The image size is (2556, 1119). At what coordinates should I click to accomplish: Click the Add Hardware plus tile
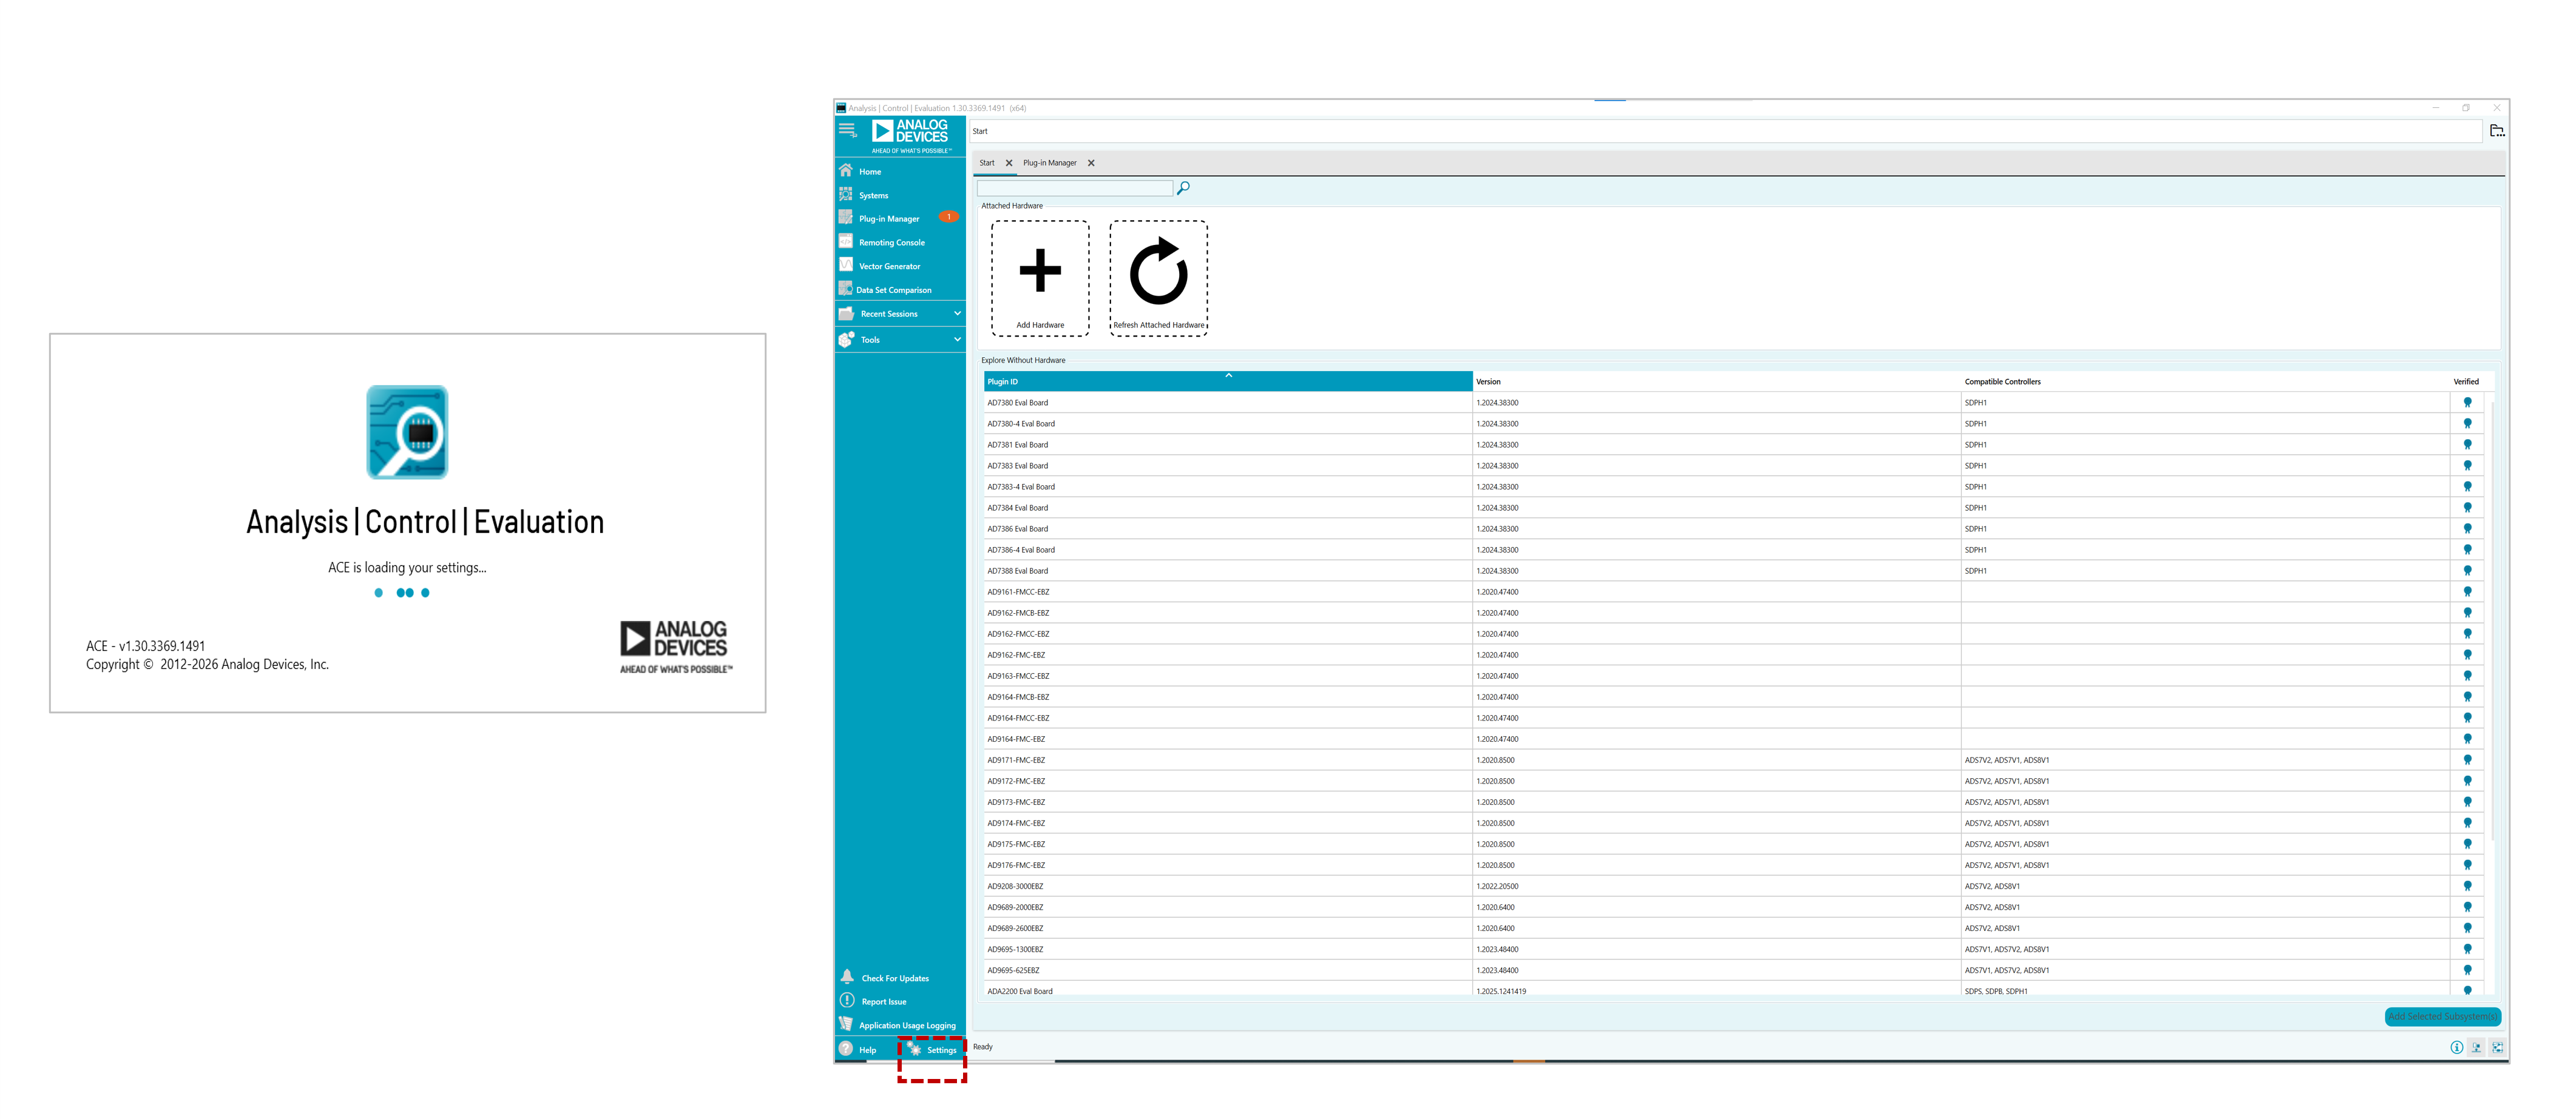click(1040, 279)
